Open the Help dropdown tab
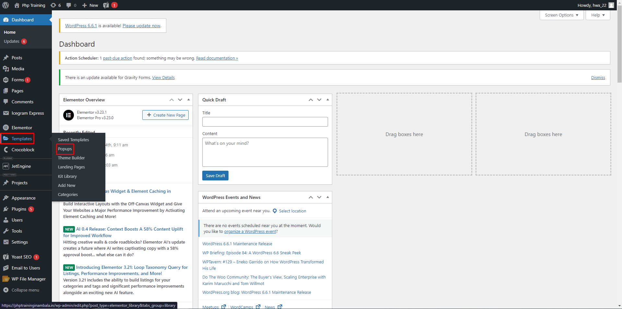The image size is (622, 309). pos(598,15)
